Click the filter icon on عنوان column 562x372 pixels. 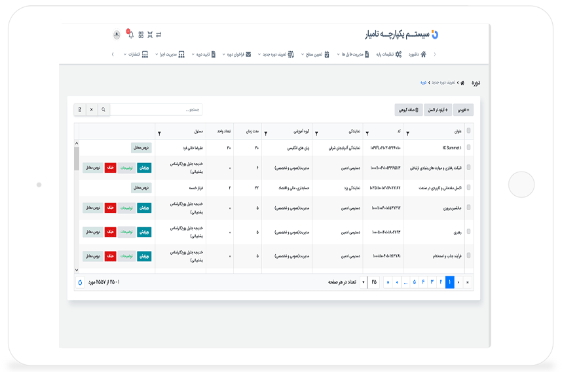click(x=408, y=133)
